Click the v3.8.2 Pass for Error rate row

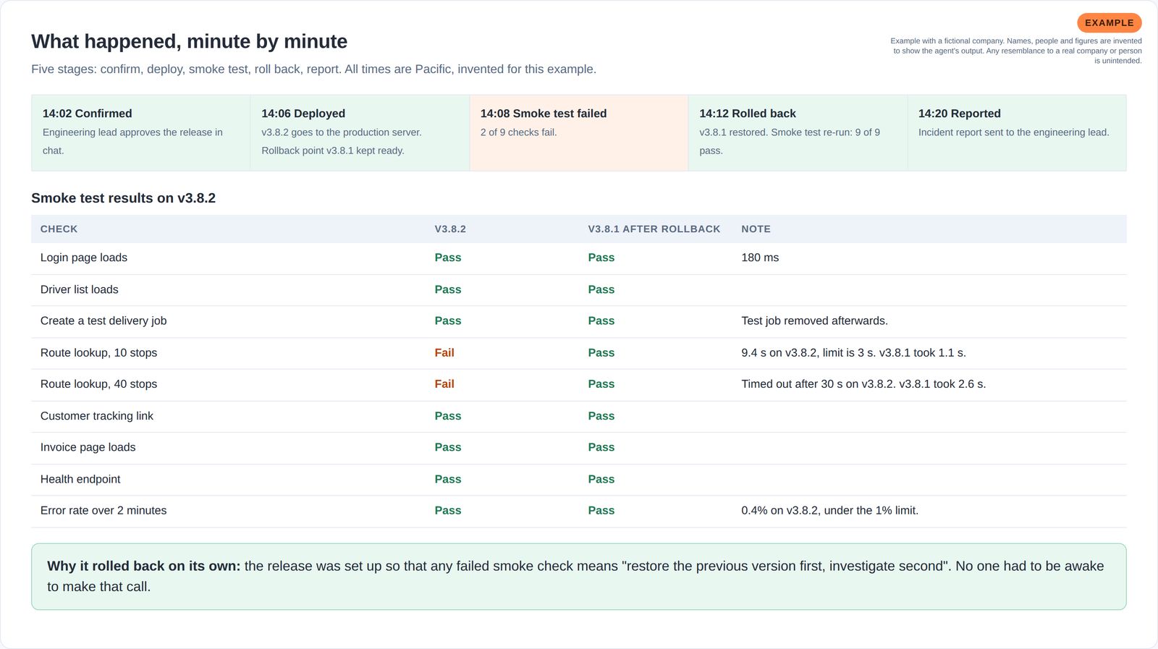(448, 510)
